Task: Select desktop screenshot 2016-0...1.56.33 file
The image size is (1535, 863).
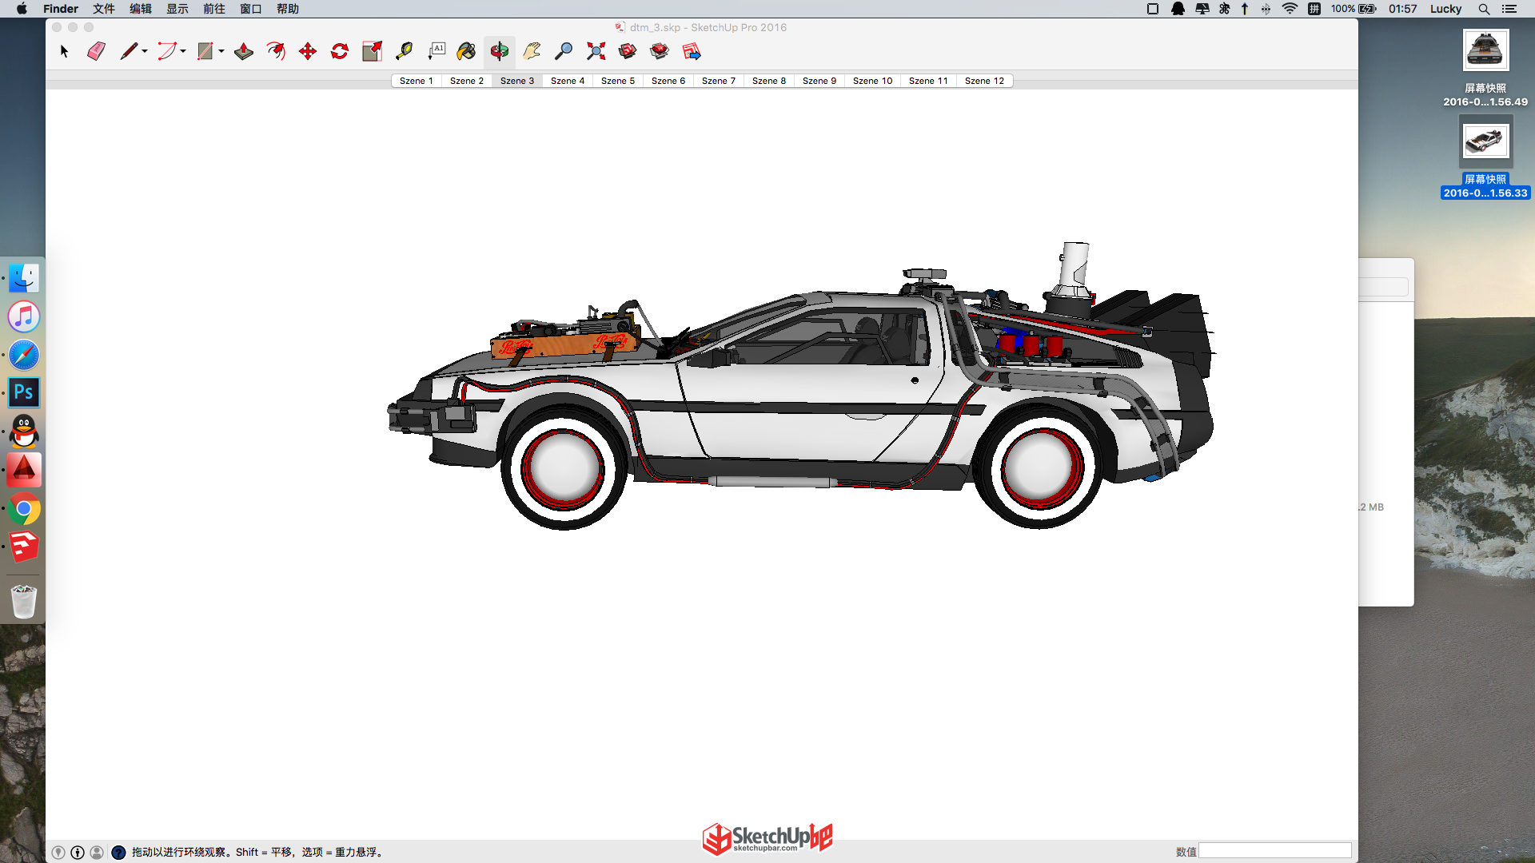Action: tap(1485, 157)
